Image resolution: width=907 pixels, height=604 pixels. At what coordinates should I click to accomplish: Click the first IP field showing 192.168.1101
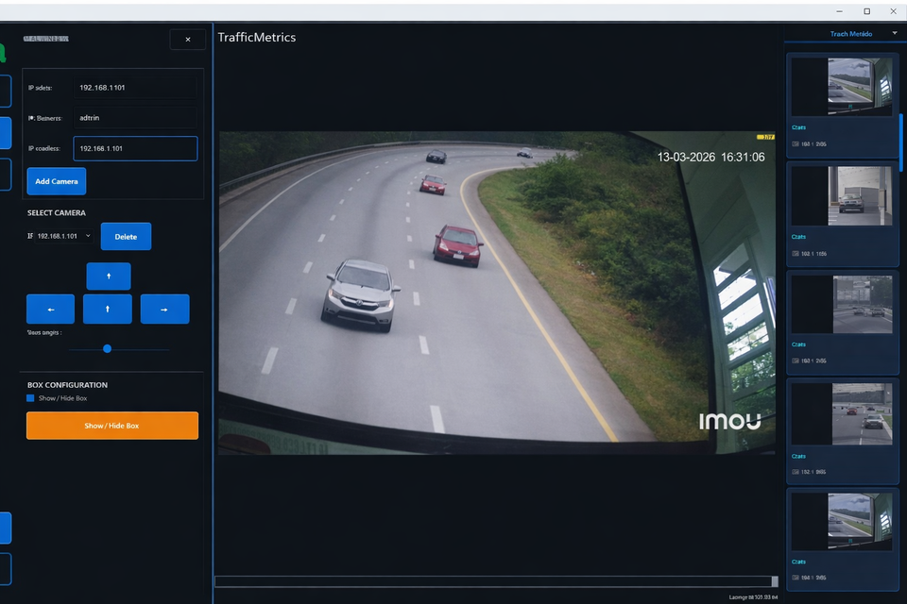pyautogui.click(x=135, y=88)
